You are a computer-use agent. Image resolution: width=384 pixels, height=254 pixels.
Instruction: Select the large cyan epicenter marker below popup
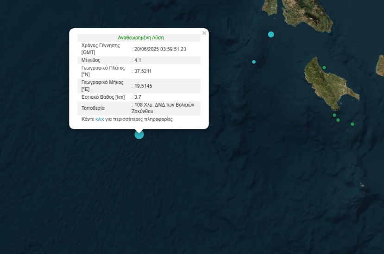pos(139,134)
